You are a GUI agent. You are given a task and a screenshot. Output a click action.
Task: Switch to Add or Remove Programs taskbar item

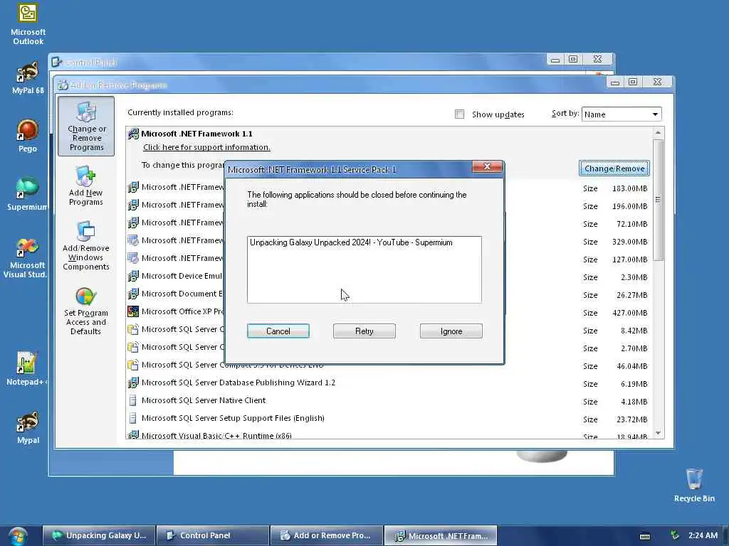pos(326,535)
